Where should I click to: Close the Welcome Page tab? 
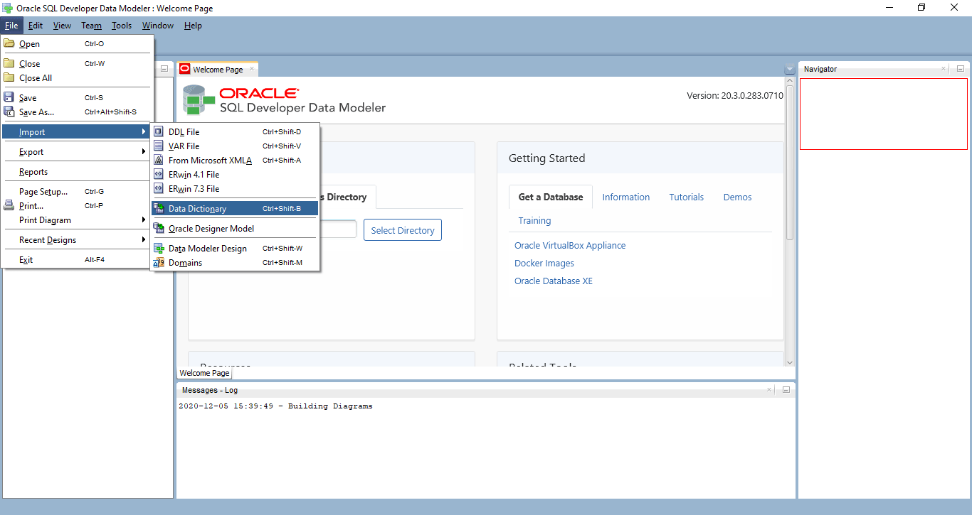click(252, 69)
